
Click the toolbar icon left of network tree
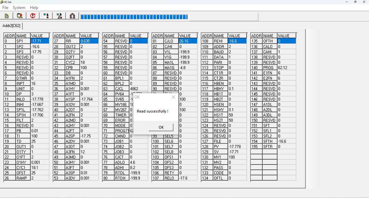[59, 16]
